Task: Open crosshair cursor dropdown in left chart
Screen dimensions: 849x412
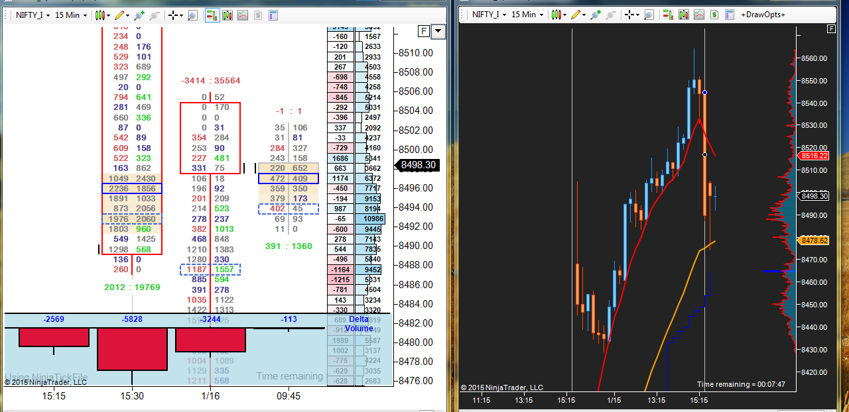Action: point(176,15)
